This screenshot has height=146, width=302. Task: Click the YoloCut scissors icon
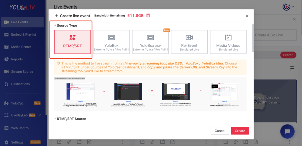click(6, 103)
